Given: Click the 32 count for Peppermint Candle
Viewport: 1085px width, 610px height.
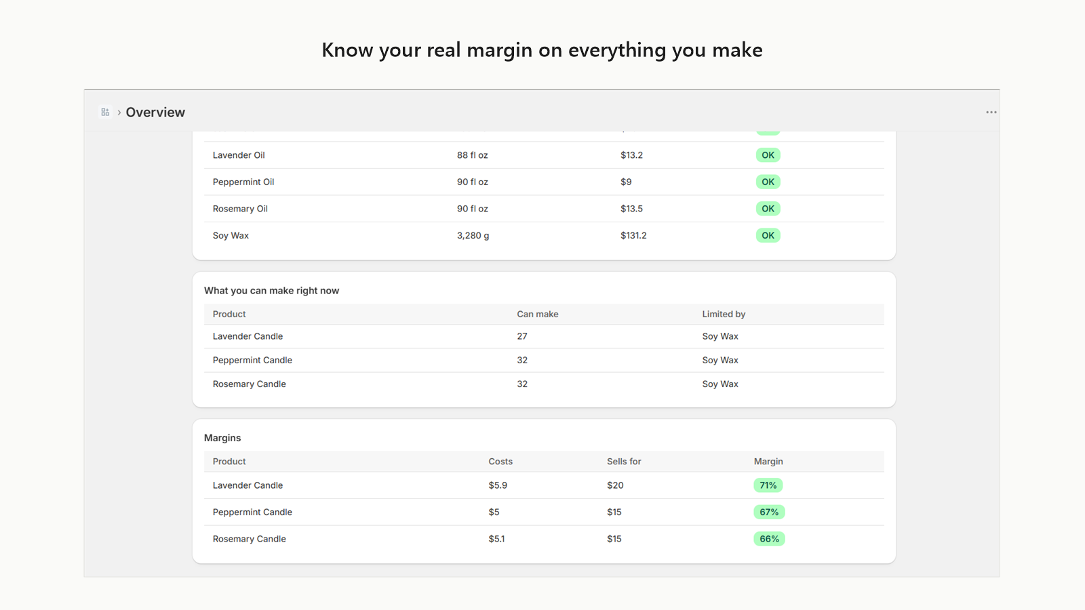Looking at the screenshot, I should click(522, 360).
